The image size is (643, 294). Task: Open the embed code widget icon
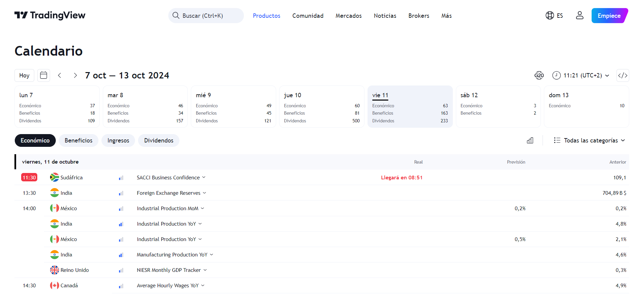tap(623, 75)
